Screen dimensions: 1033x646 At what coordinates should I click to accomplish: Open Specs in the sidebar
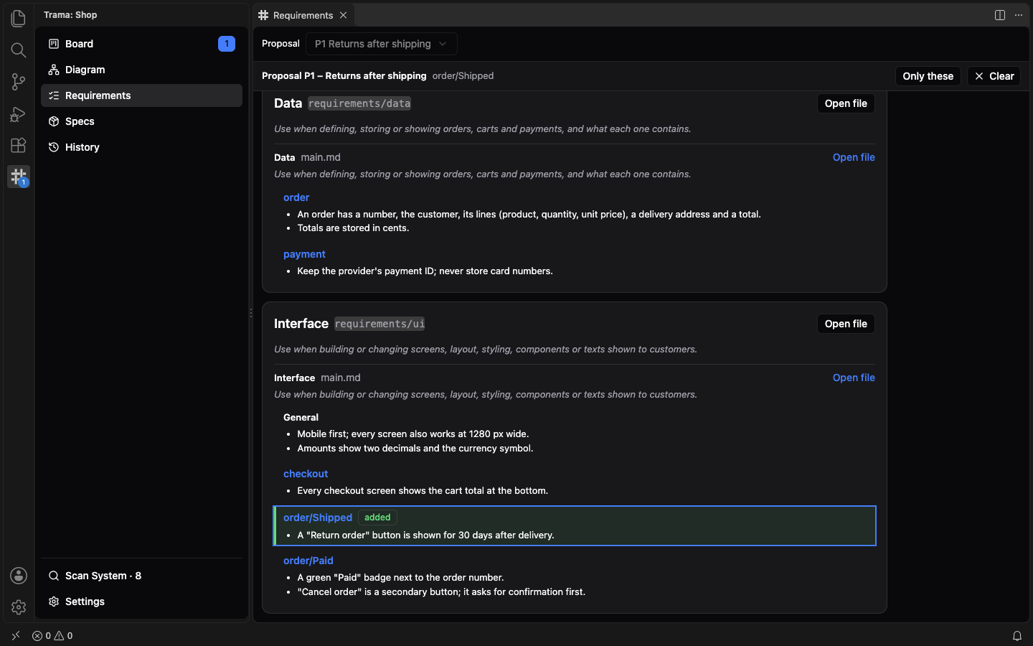[x=141, y=121]
